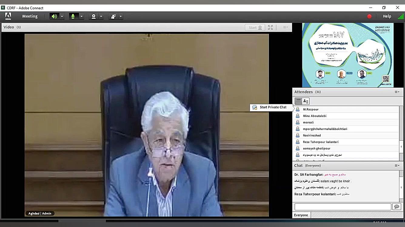The height and width of the screenshot is (227, 405).
Task: Click the 'salam.vaght be kheir' chat message
Action: pos(323,181)
